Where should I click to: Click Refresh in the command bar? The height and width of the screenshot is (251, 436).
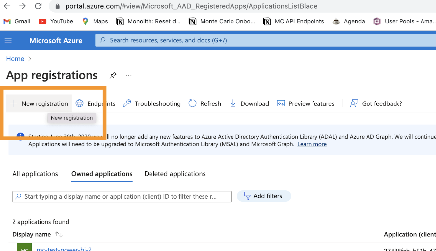click(210, 104)
